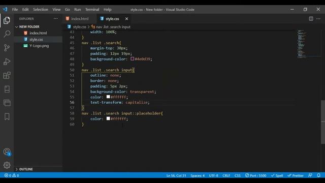The height and width of the screenshot is (183, 325).
Task: Open the Accounts icon
Action: 7,152
